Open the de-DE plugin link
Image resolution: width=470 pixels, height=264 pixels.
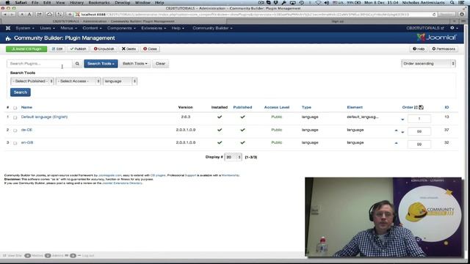point(26,130)
